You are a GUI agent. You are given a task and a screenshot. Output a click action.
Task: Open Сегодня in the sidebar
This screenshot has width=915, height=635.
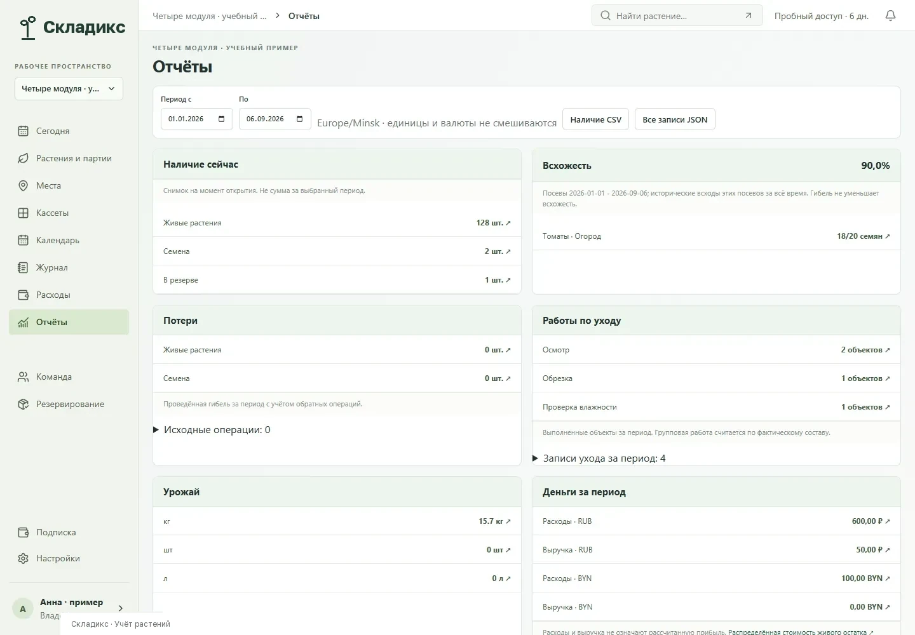[69, 131]
